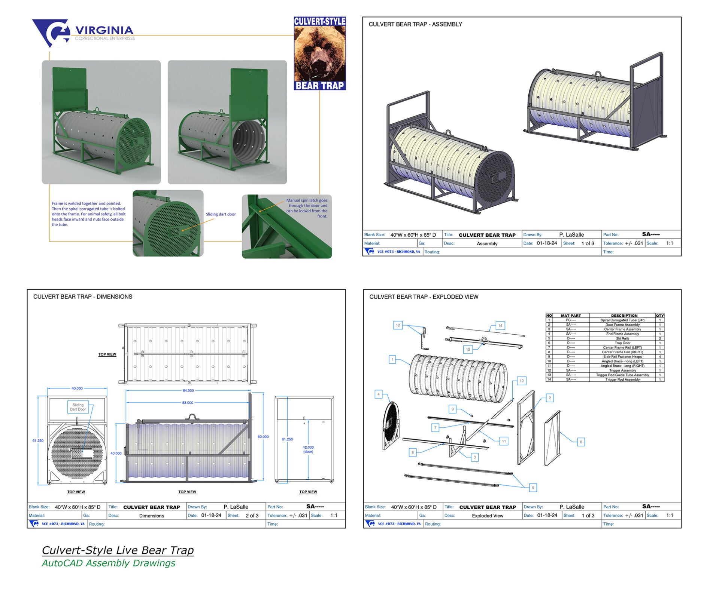719x590 pixels.
Task: Select callout number 5 for ski rails
Action: 533,488
